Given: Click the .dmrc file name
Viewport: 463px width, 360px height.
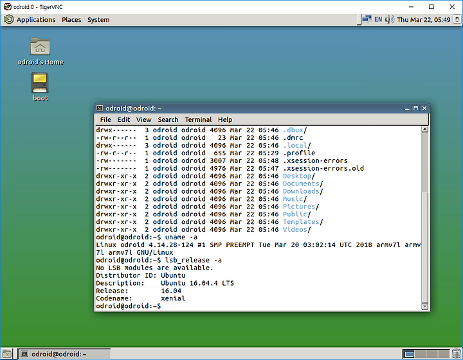Looking at the screenshot, I should tap(293, 137).
